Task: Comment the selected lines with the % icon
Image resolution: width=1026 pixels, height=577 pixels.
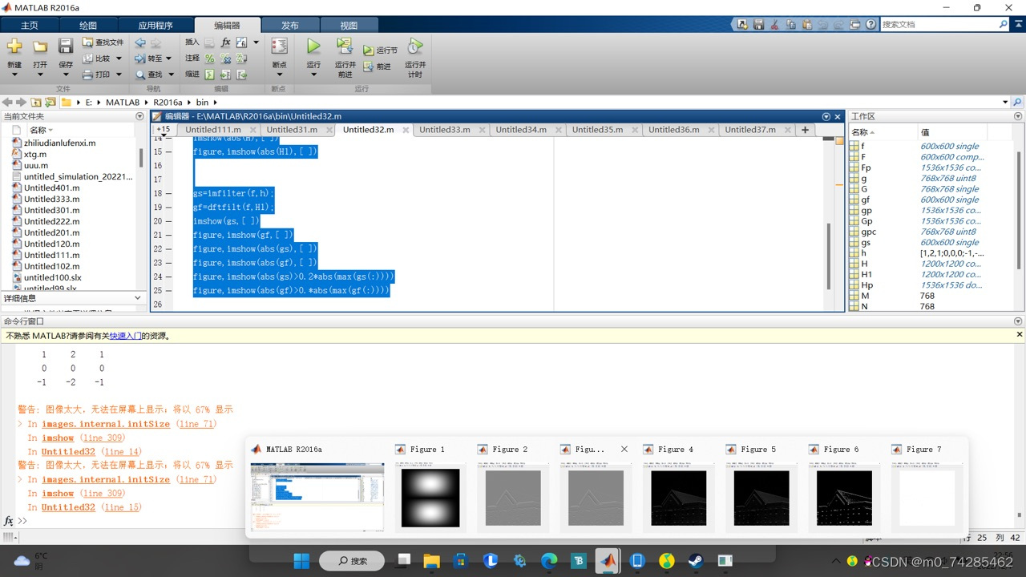Action: pos(209,59)
